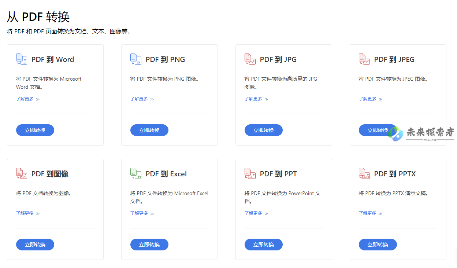Click the PDF 到 PNG heading text

(165, 60)
